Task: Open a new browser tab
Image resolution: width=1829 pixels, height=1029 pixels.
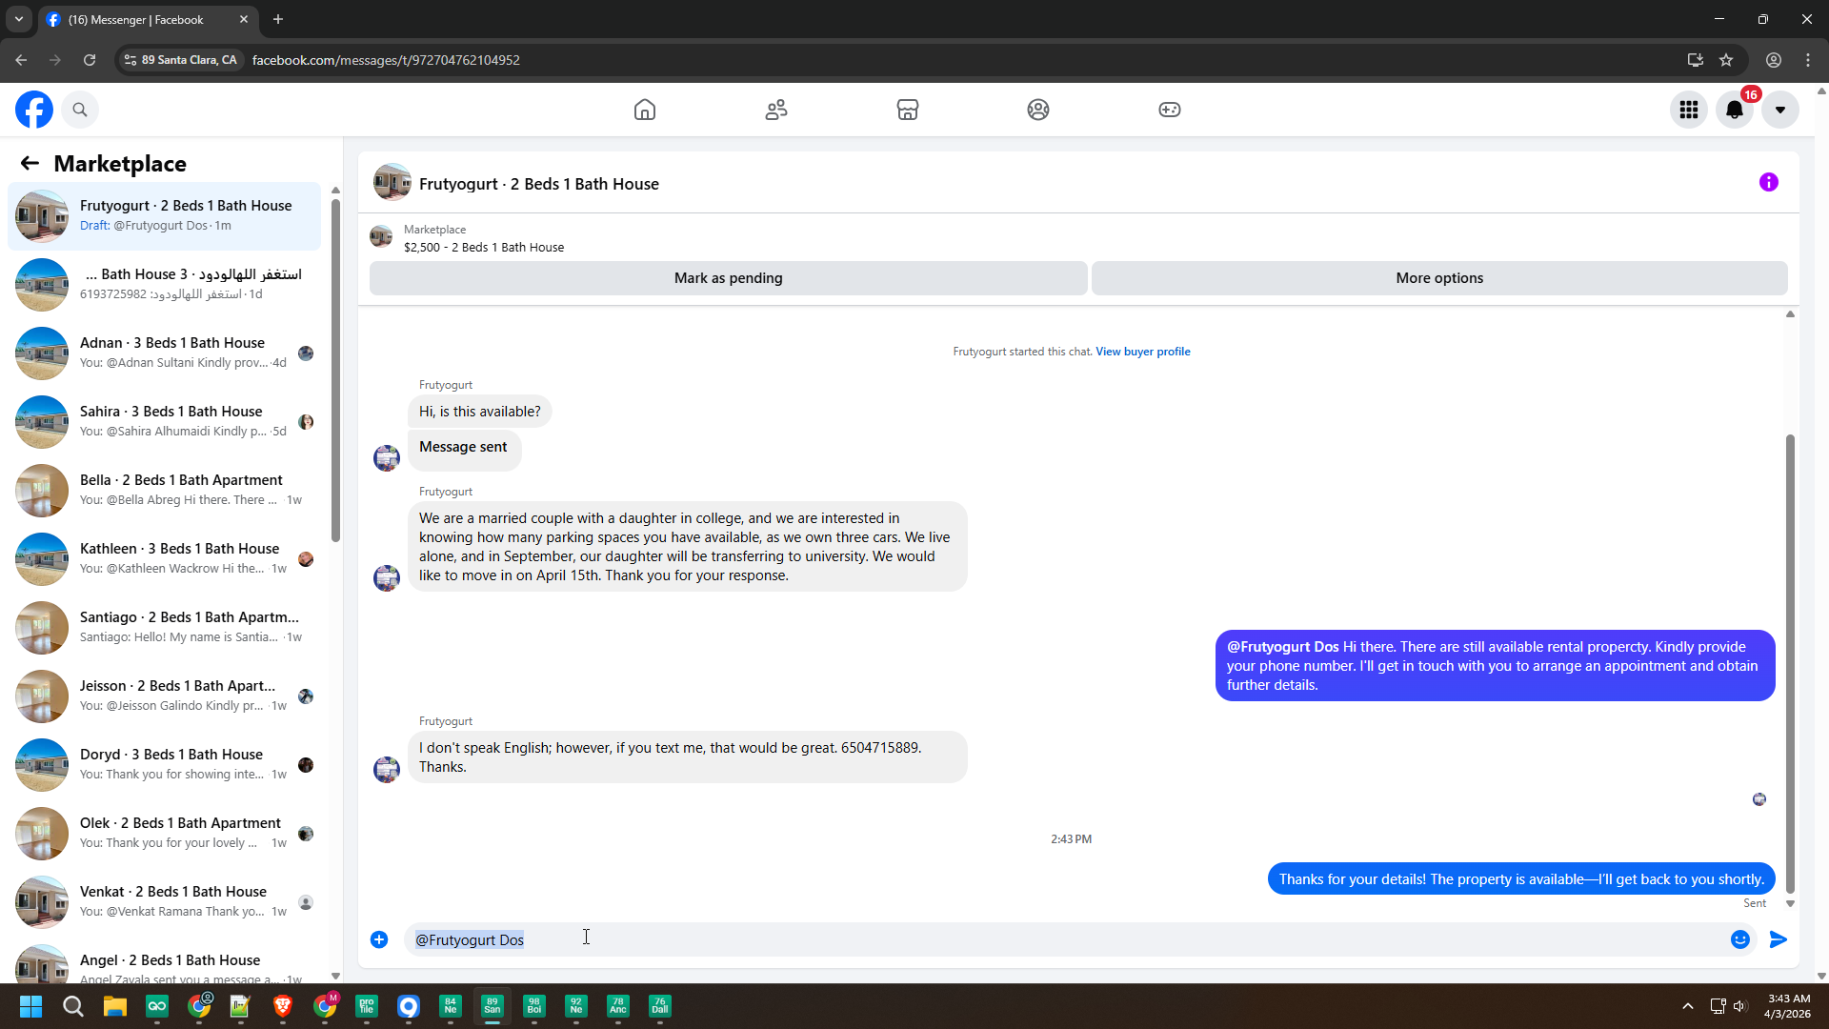Action: point(278,19)
